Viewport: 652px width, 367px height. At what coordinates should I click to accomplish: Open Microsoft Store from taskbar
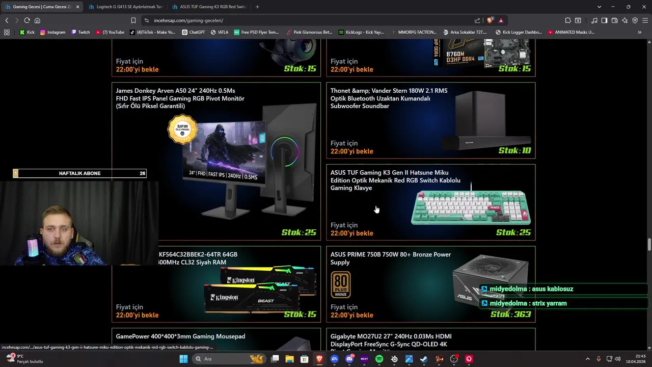pyautogui.click(x=305, y=359)
